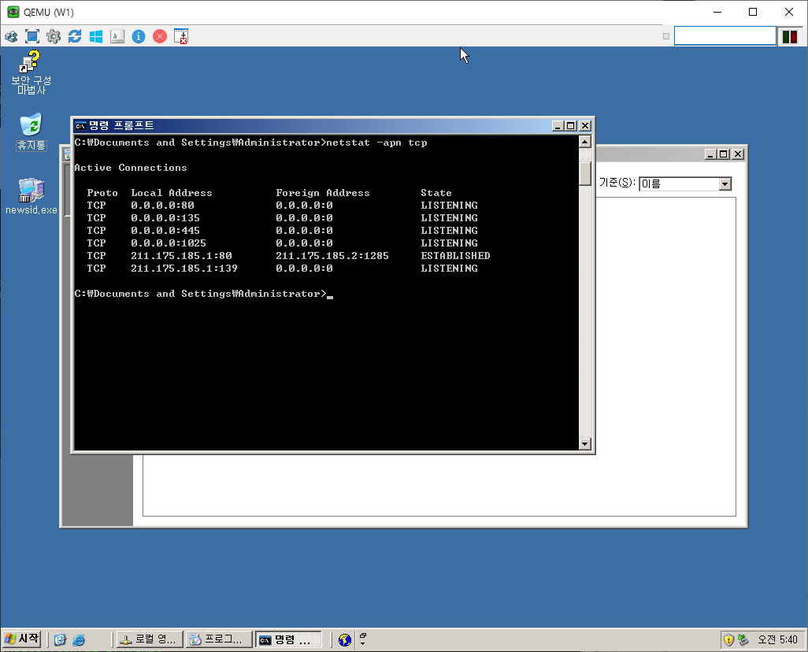The width and height of the screenshot is (808, 652).
Task: Switch to 명령 ... taskbar button
Action: click(x=288, y=639)
